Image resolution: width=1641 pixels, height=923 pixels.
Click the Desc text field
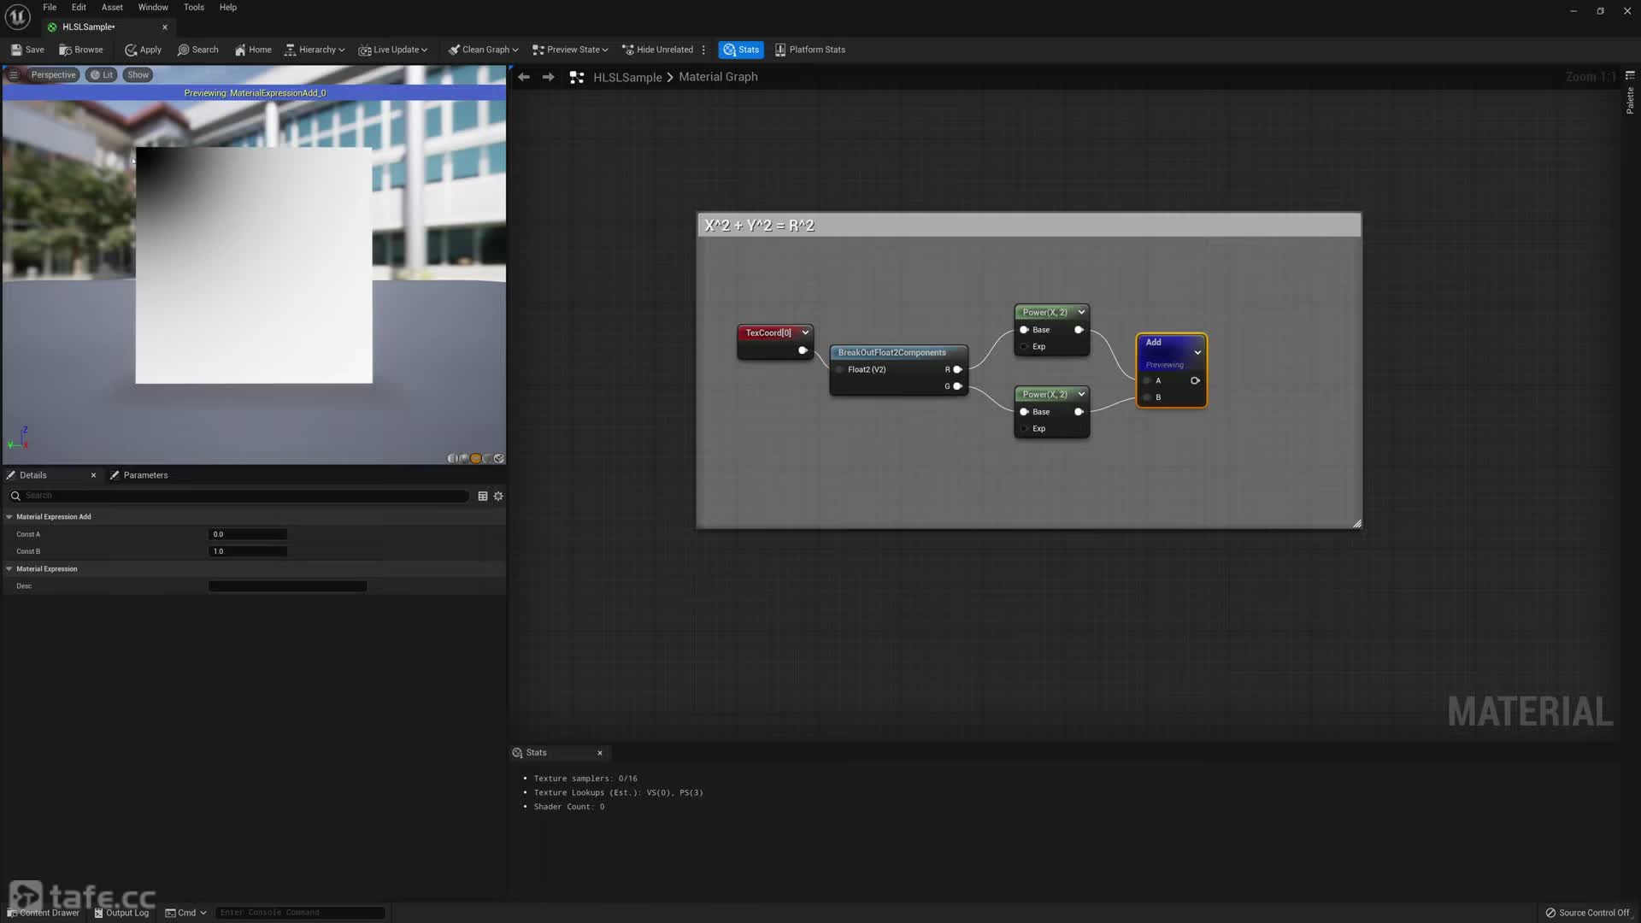287,586
